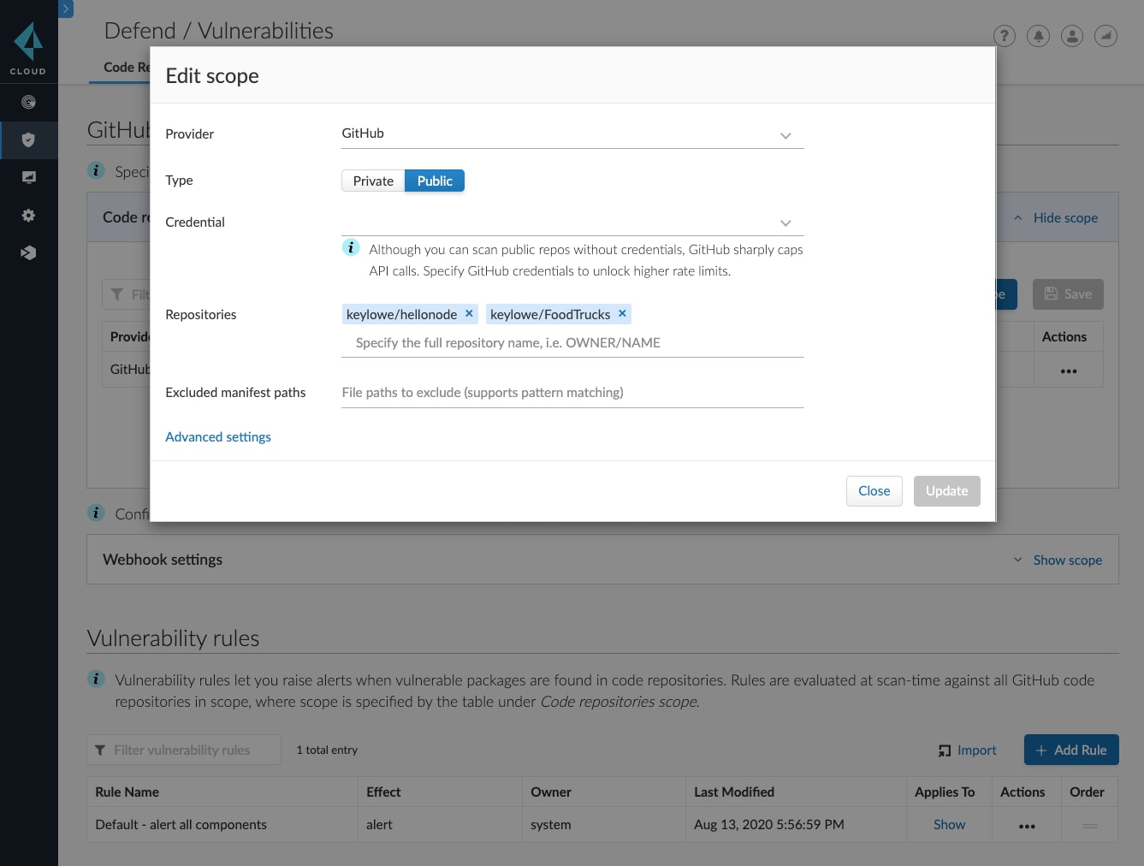The width and height of the screenshot is (1144, 866).
Task: Click the Close button in dialog
Action: [874, 491]
